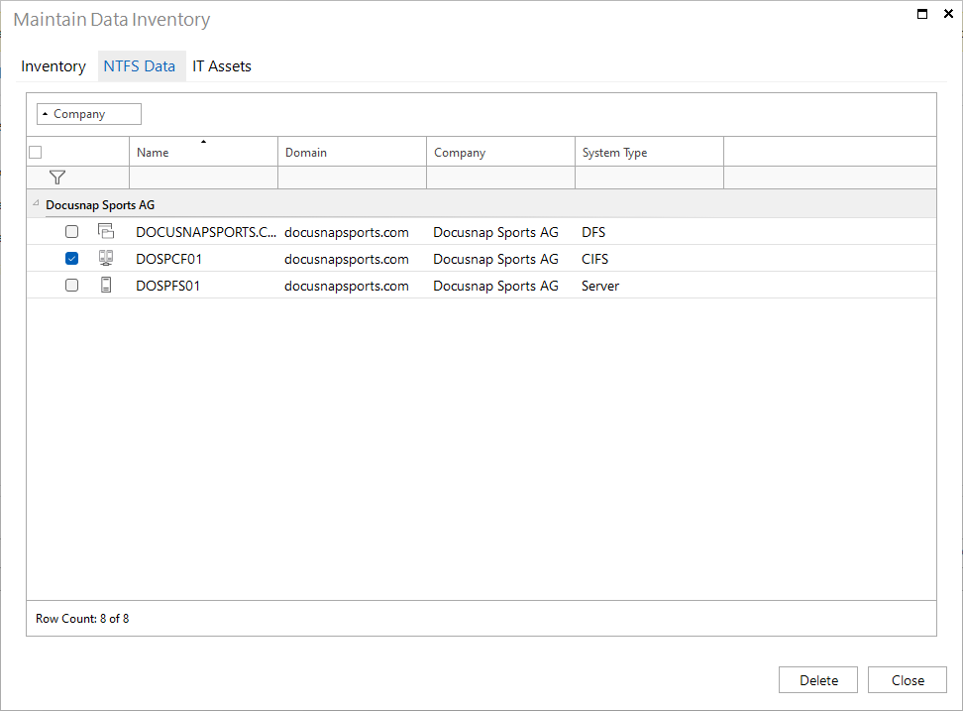The image size is (963, 711).
Task: Uncheck the DOSPCF01 row checkbox
Action: coord(72,259)
